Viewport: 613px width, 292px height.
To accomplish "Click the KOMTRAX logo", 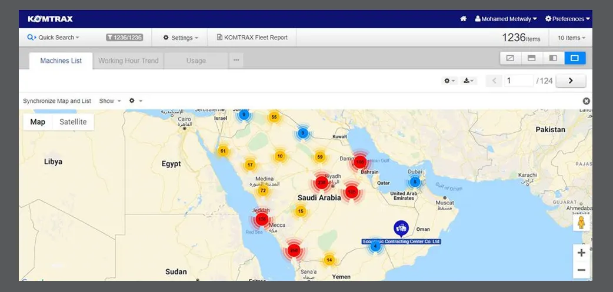I will [50, 19].
